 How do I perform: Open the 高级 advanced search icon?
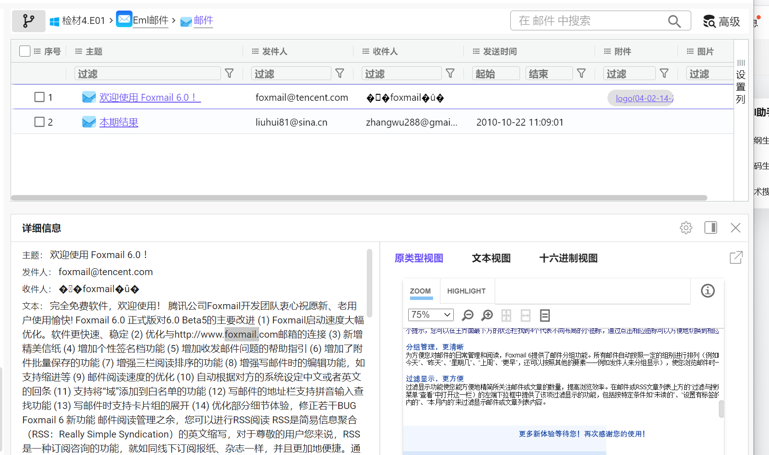709,21
